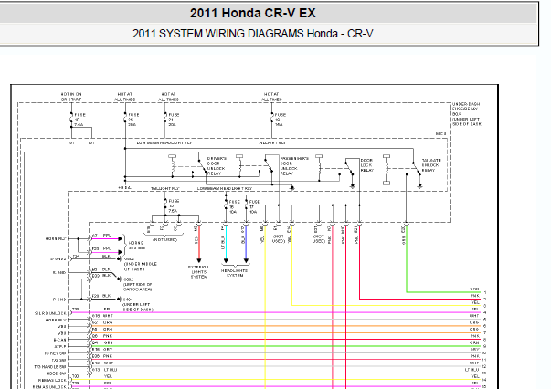Select the 'DRIVER'S DOOR UNLOCK RELAY' label
The image size is (551, 389).
(217, 166)
